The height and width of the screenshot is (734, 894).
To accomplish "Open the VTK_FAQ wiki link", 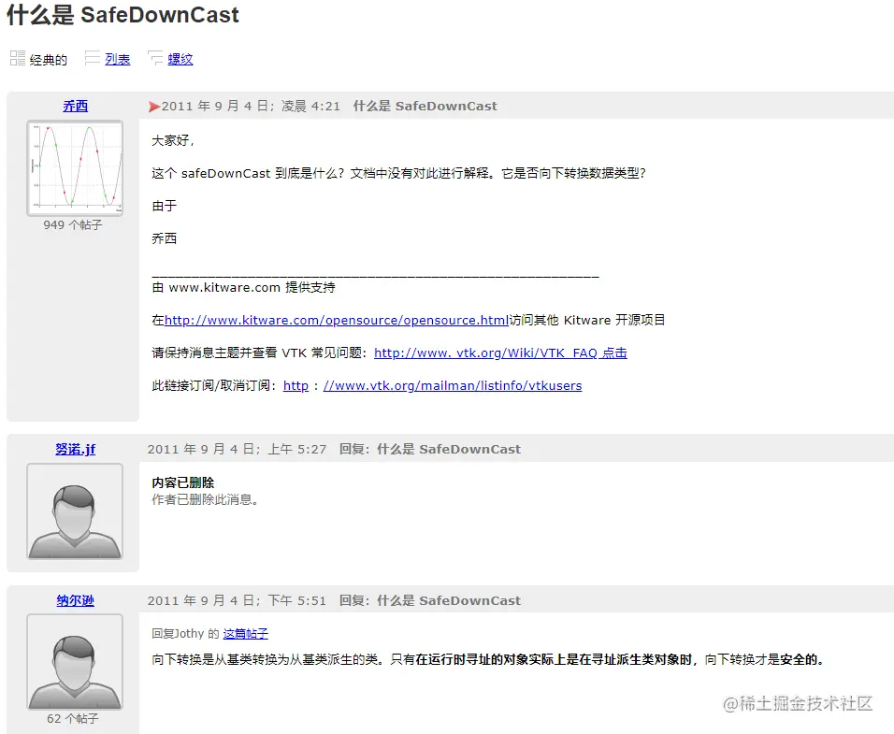I will coord(500,353).
